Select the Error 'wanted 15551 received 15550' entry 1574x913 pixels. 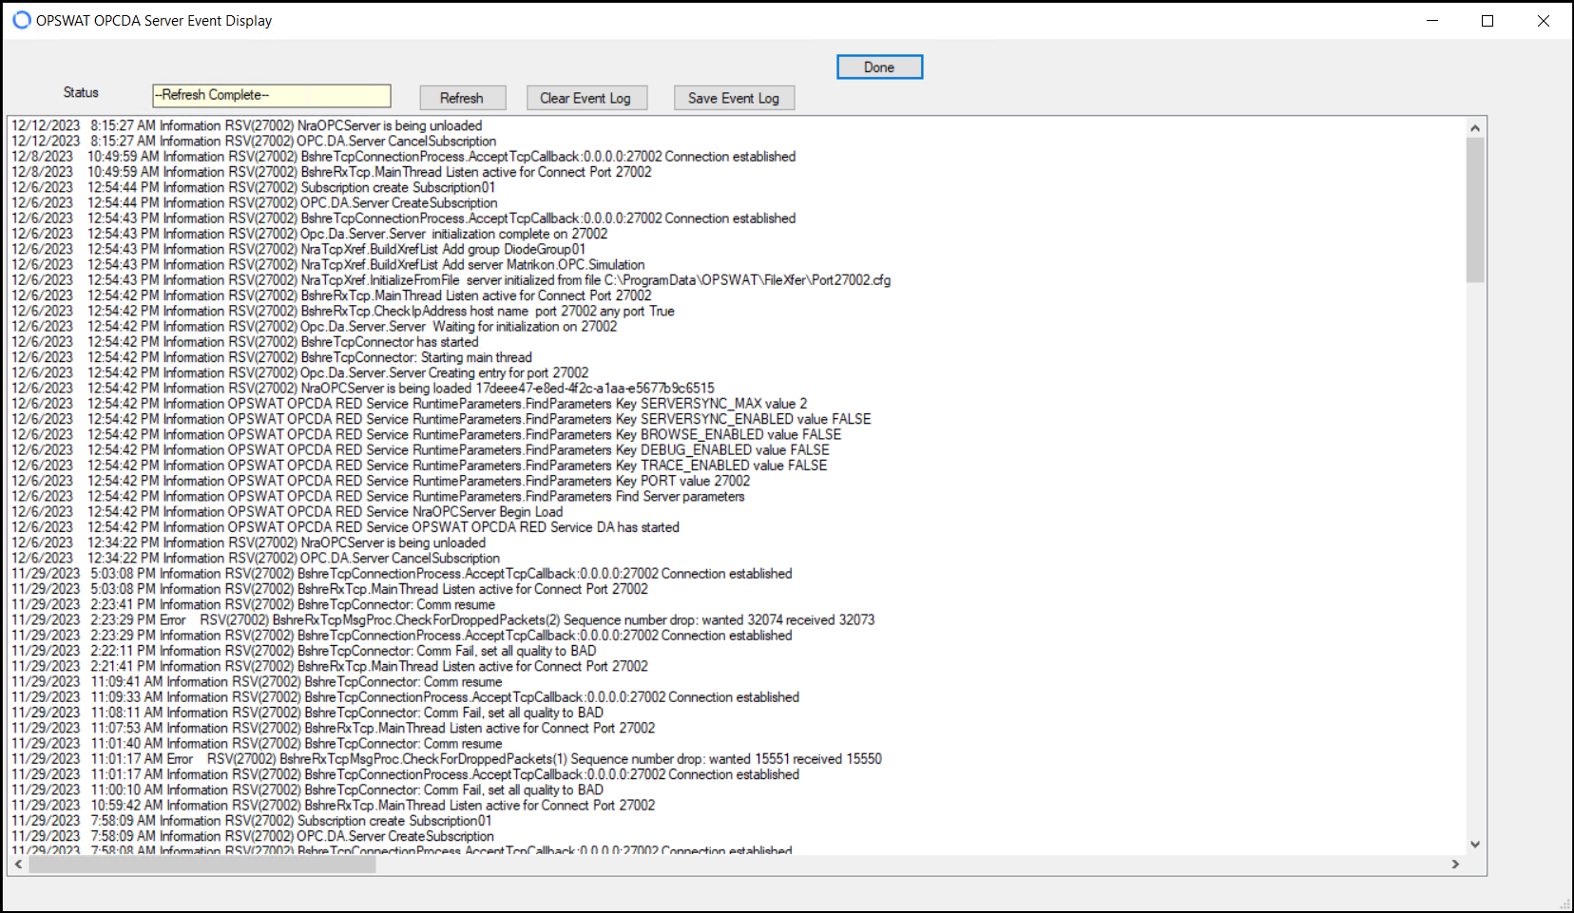[x=447, y=759]
